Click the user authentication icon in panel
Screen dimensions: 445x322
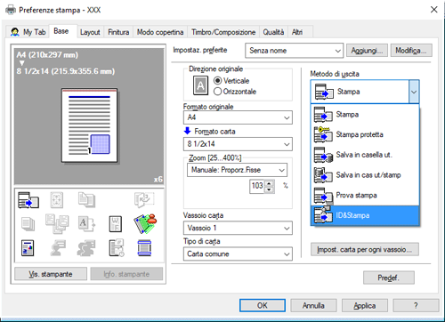click(x=145, y=223)
